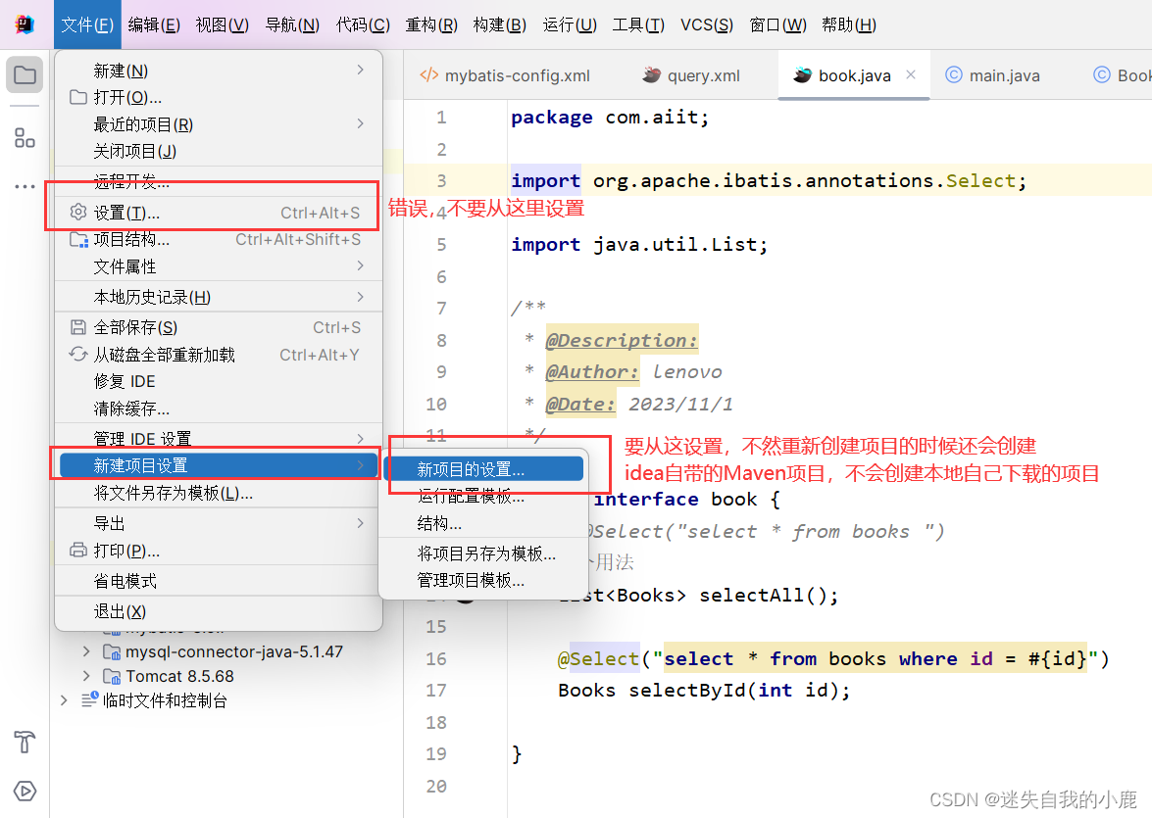Open the Services run tool window icon
1152x818 pixels.
click(x=25, y=791)
